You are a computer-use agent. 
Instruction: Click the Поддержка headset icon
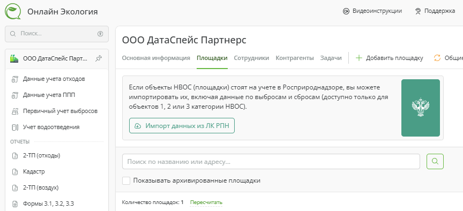click(x=418, y=11)
